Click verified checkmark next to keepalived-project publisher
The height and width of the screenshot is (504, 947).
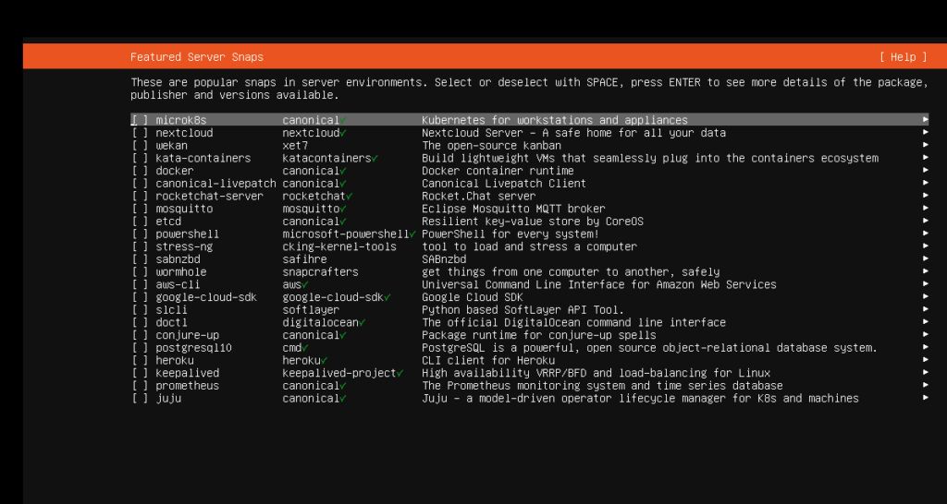coord(400,373)
